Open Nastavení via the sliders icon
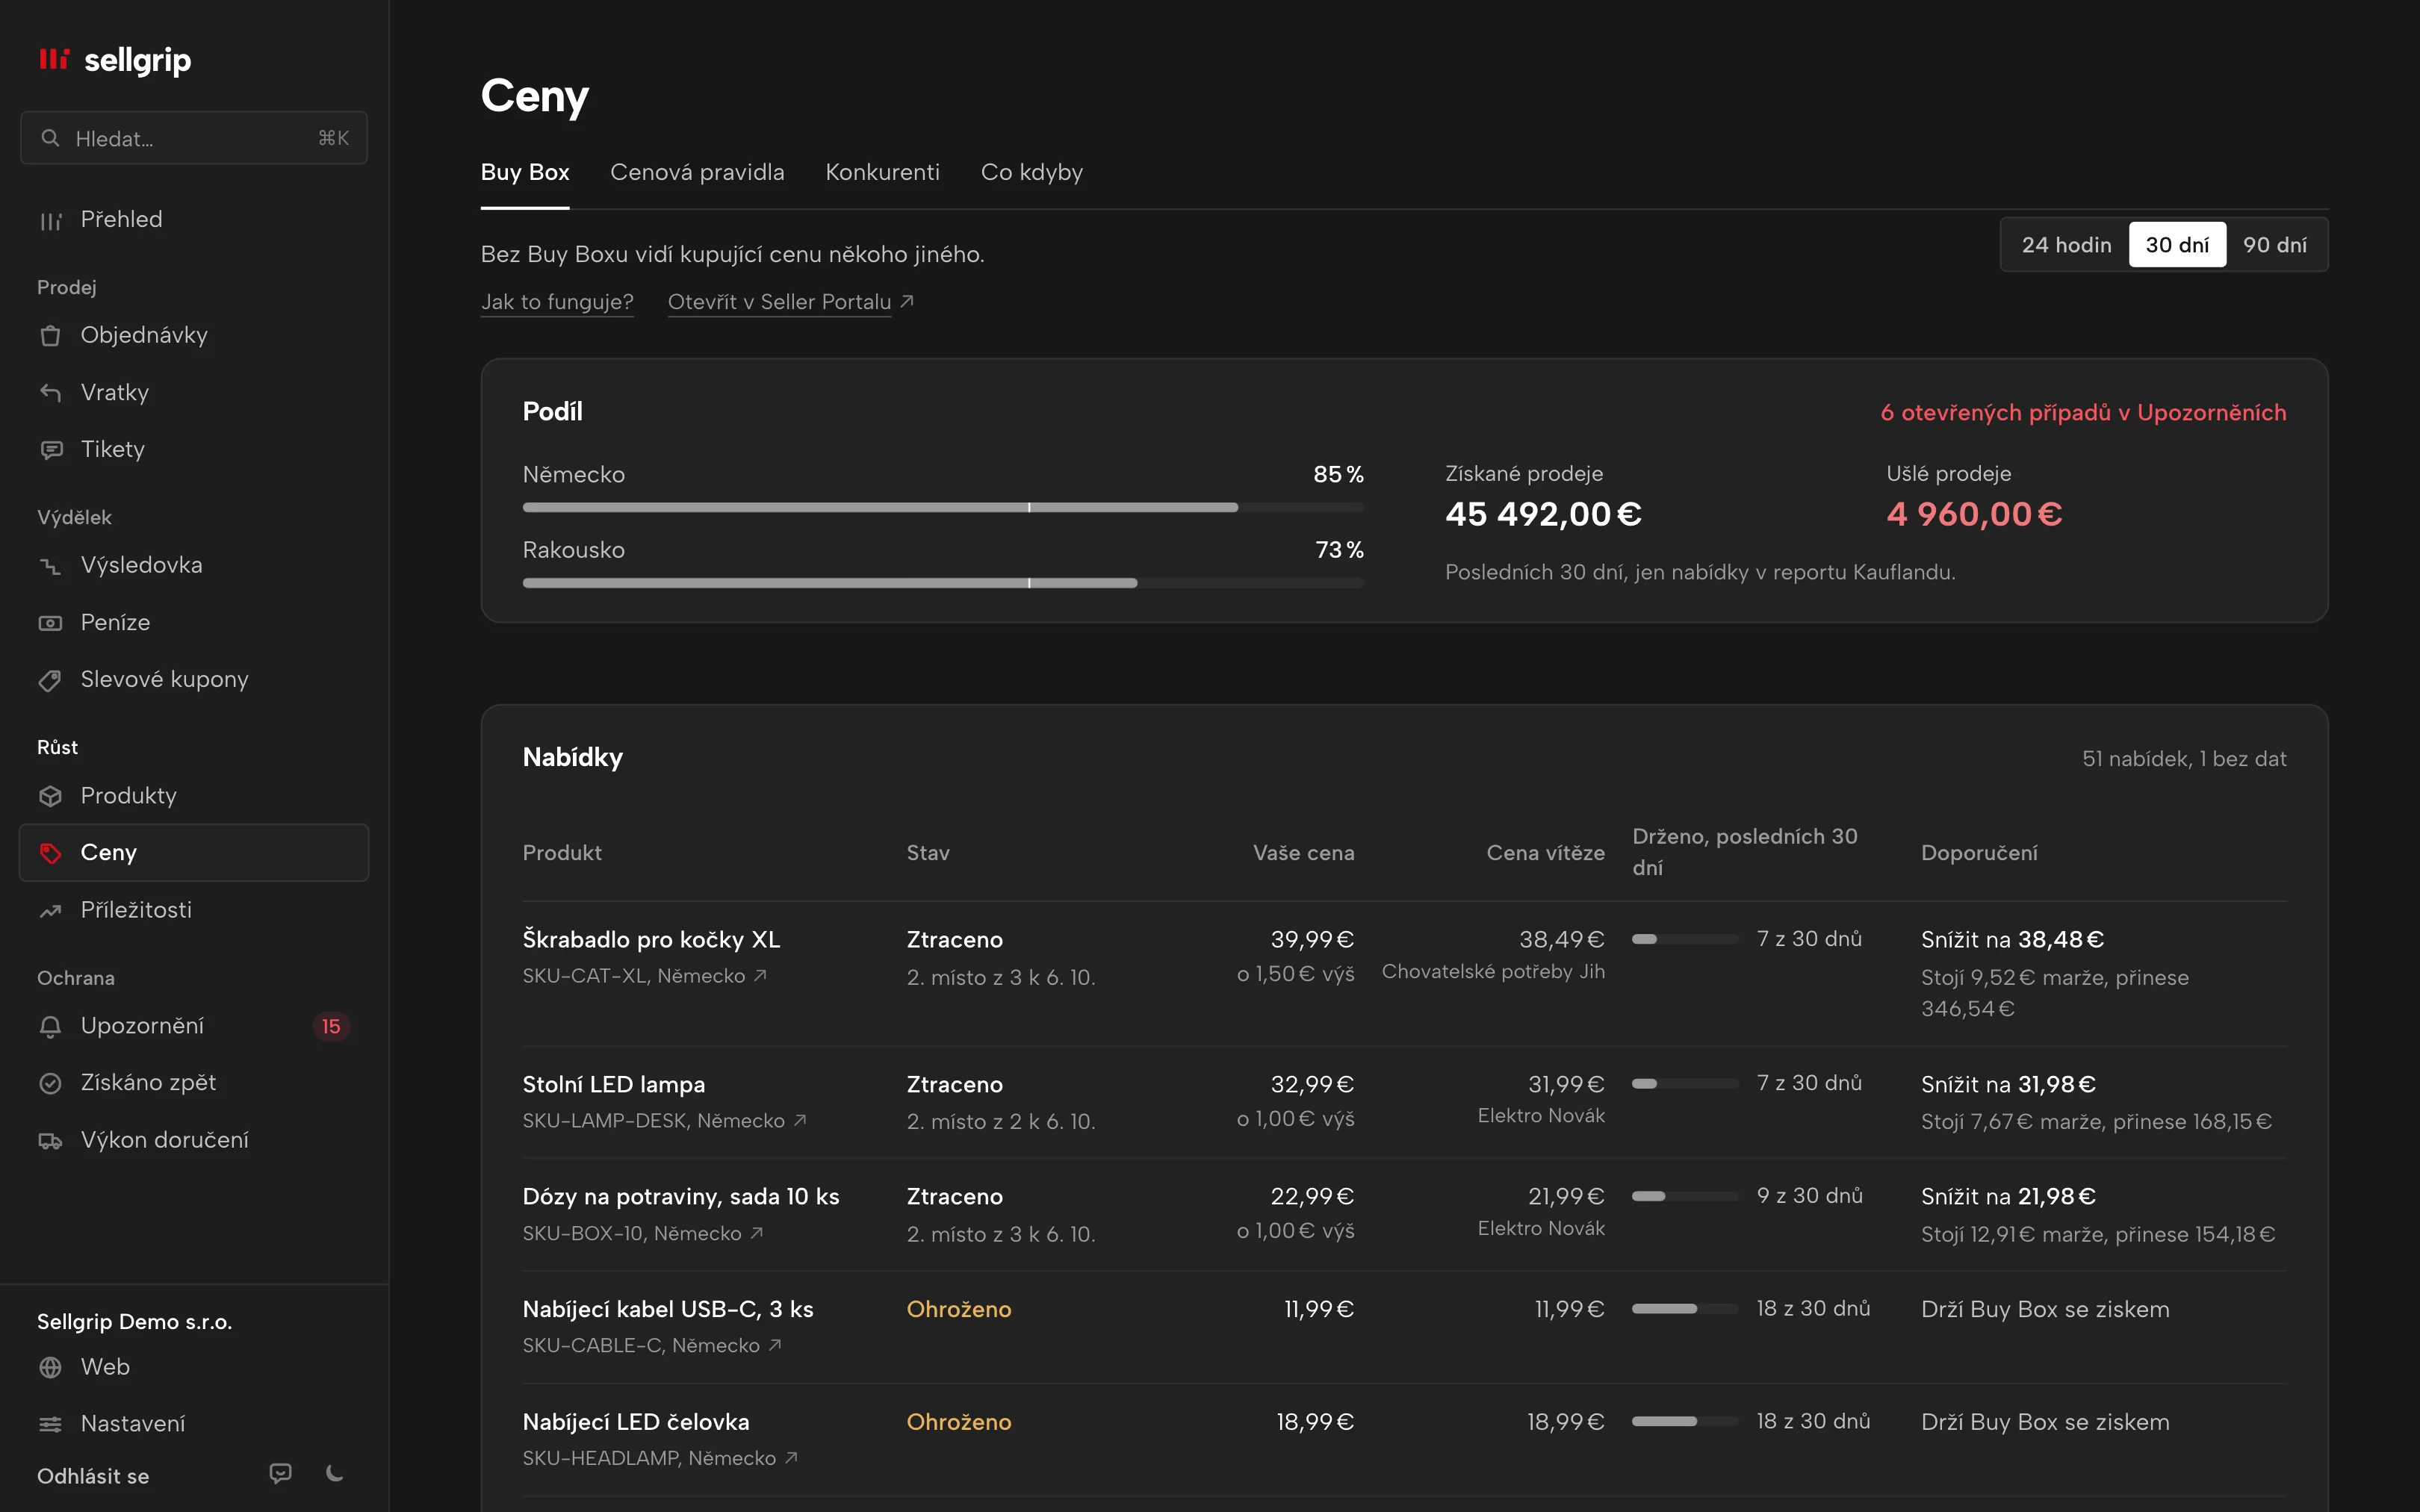 (x=51, y=1424)
